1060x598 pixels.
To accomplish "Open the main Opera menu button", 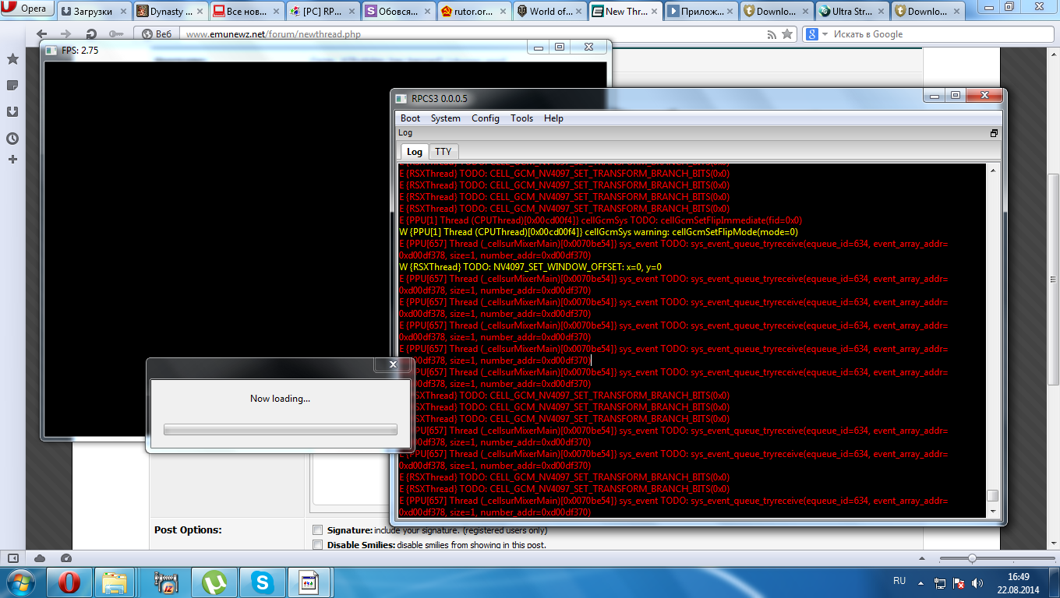I will click(27, 9).
